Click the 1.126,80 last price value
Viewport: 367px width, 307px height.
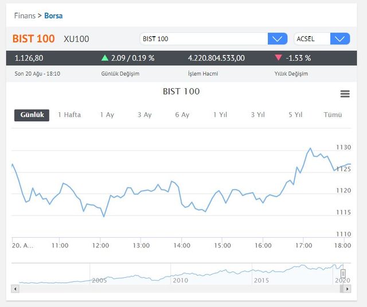point(29,58)
